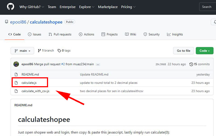216x136 pixels.
Task: Open the Security tab
Action: 151,34
